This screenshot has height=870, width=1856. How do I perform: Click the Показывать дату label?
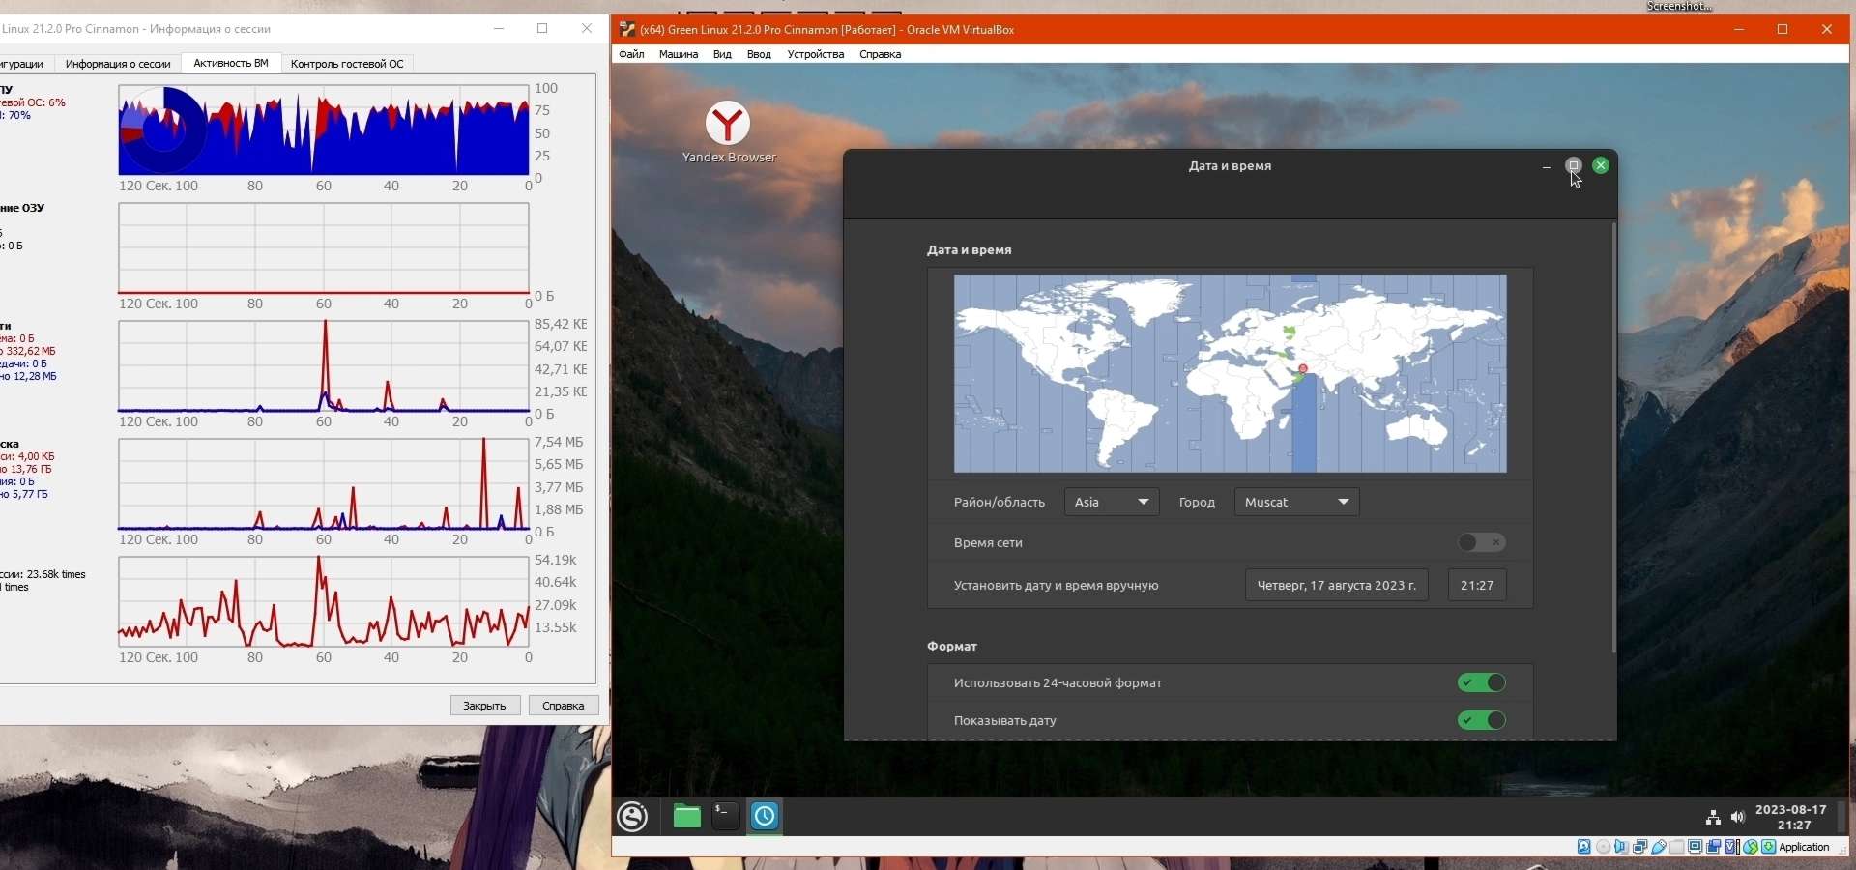[1004, 720]
